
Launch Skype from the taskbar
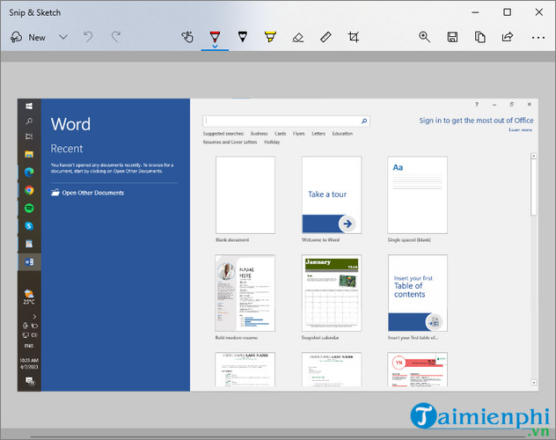29,226
